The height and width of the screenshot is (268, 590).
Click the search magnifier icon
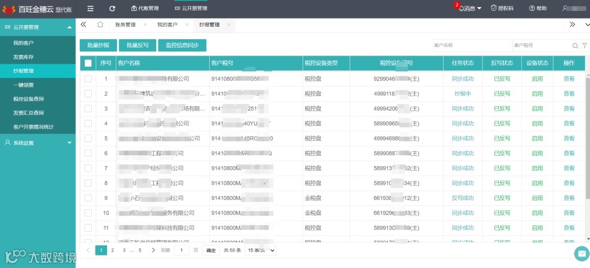point(575,45)
